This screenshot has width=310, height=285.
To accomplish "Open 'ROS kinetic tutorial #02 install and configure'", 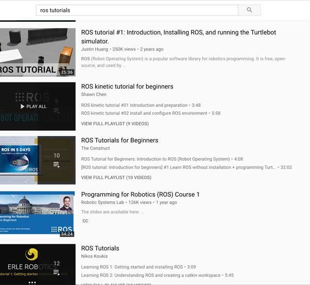I will pyautogui.click(x=144, y=113).
